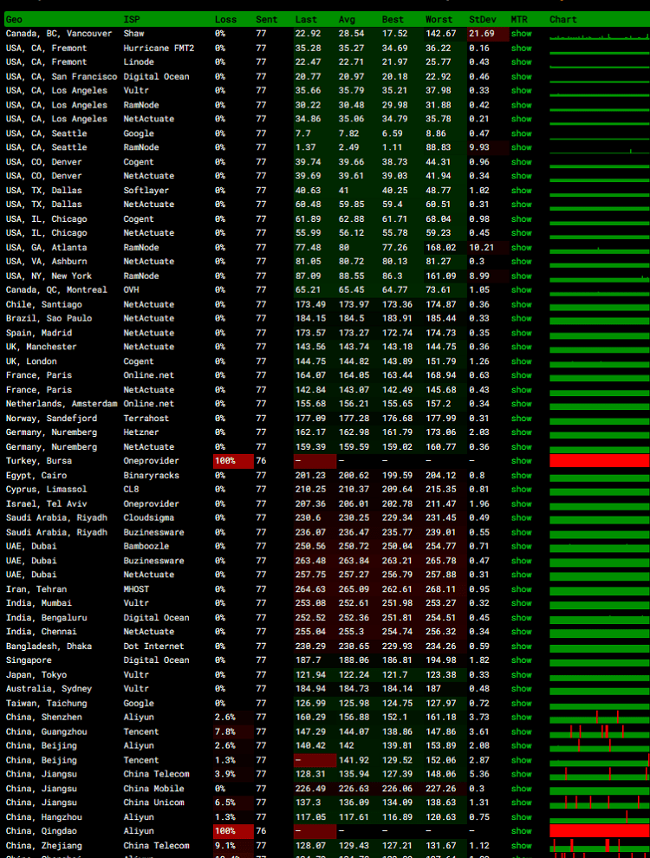This screenshot has width=650, height=858.
Task: Select 7.8% loss for Guangzhou Tencent
Action: [234, 731]
